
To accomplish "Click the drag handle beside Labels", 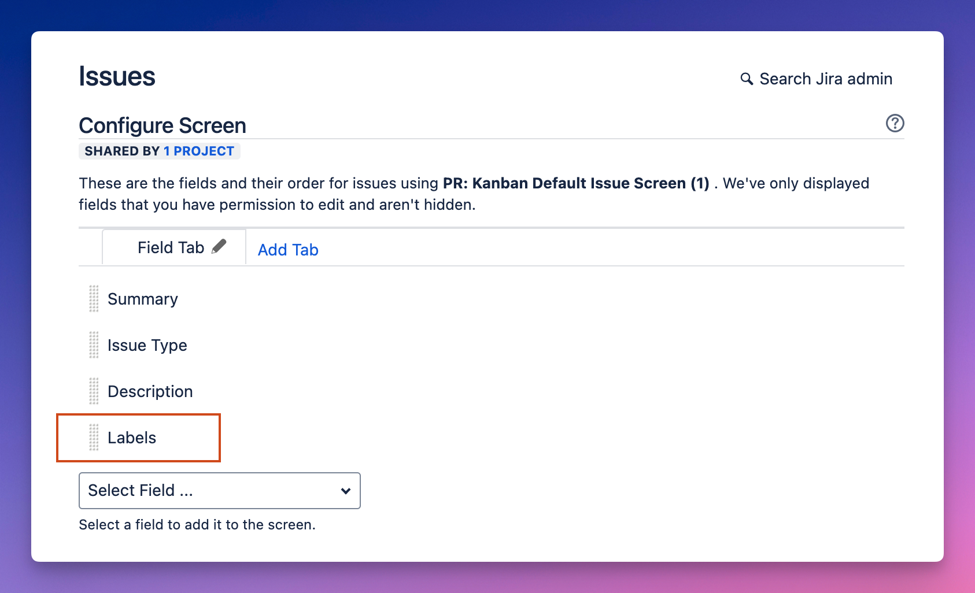I will coord(94,438).
